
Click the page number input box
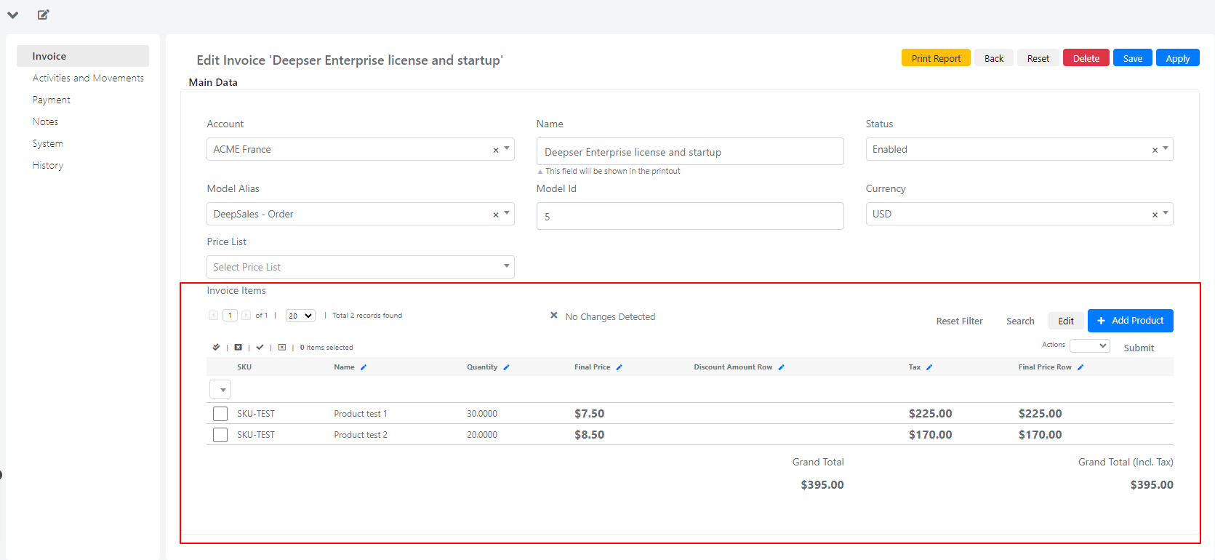click(230, 315)
